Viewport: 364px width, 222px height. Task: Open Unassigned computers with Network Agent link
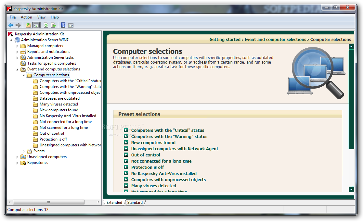[x=175, y=149]
